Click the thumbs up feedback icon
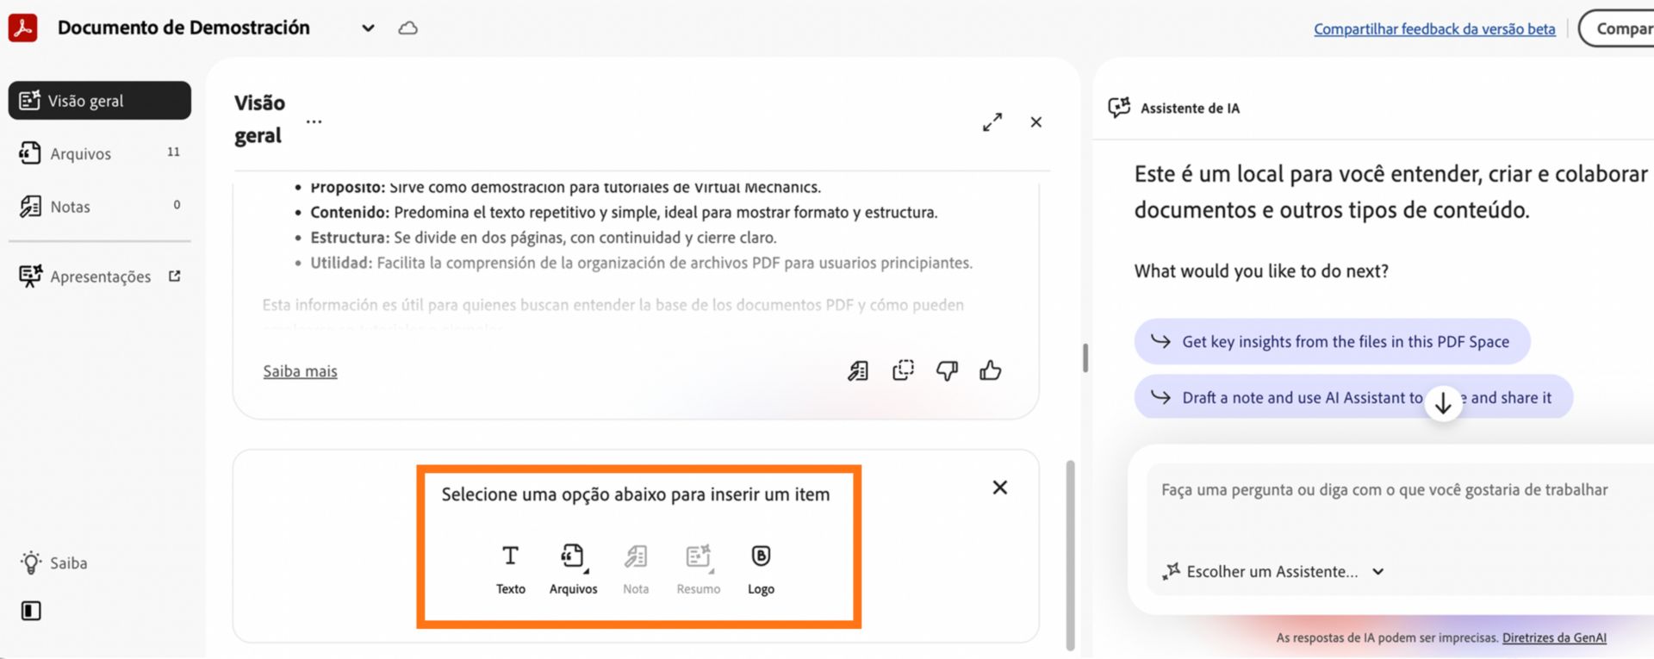The height and width of the screenshot is (659, 1654). [991, 370]
